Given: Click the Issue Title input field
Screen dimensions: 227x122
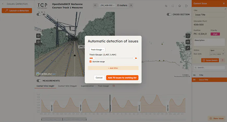Looking at the screenshot, I should tap(209, 15).
